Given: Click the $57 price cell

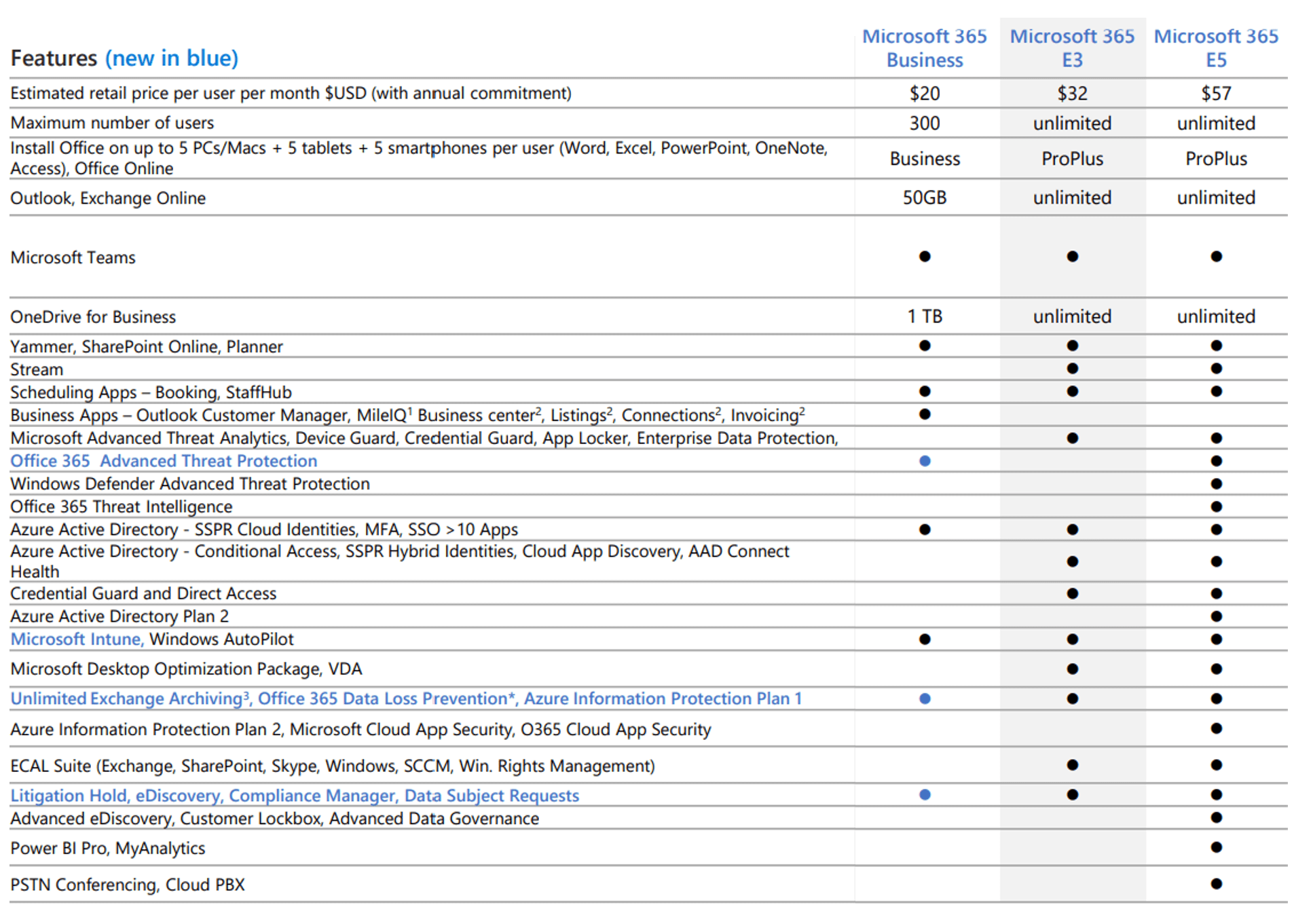Looking at the screenshot, I should point(1215,93).
